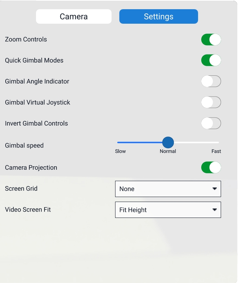Click the Screen Grid dropdown arrow icon

pos(214,189)
